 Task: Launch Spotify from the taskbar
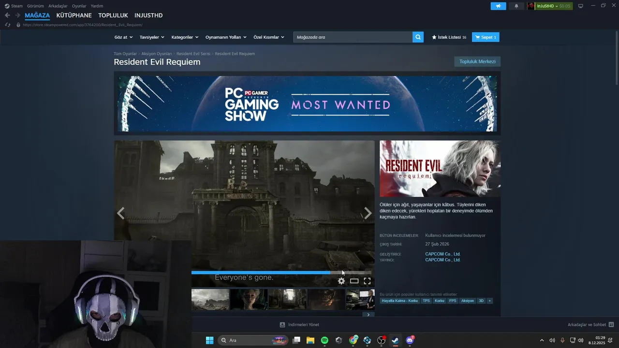click(x=324, y=340)
